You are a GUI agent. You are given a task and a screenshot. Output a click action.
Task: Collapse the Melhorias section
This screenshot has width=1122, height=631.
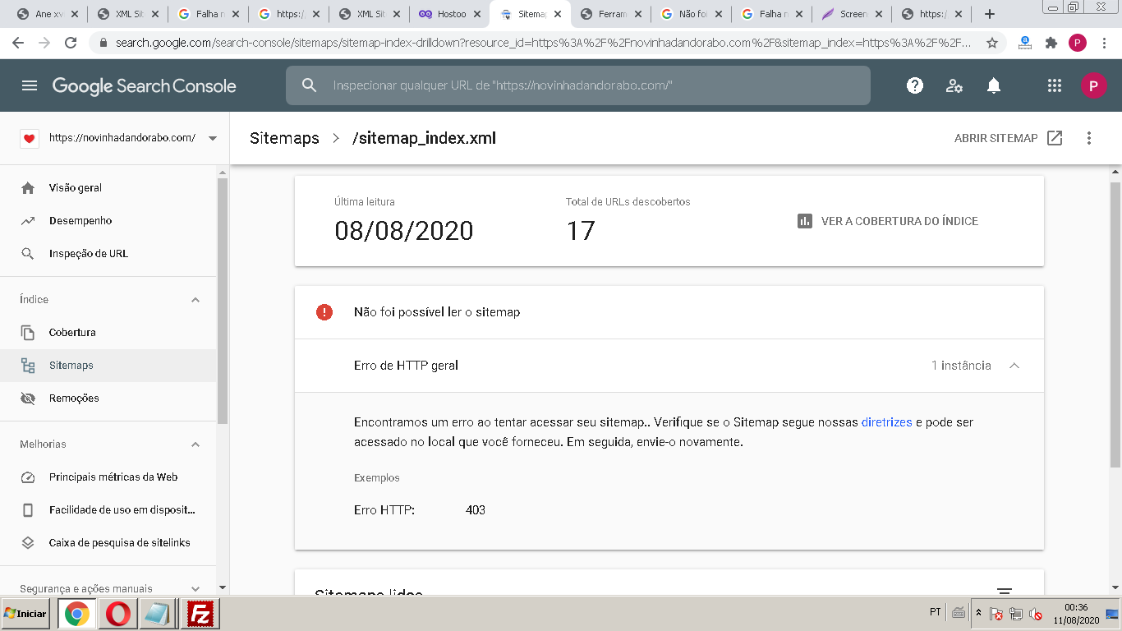[195, 444]
